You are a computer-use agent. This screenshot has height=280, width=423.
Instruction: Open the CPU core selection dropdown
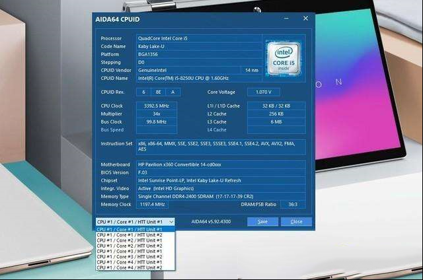coord(135,222)
